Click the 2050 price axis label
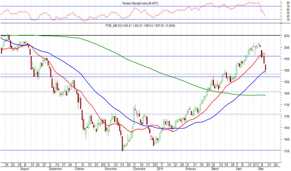Image resolution: width=291 pixels, height=171 pixels. [287, 36]
